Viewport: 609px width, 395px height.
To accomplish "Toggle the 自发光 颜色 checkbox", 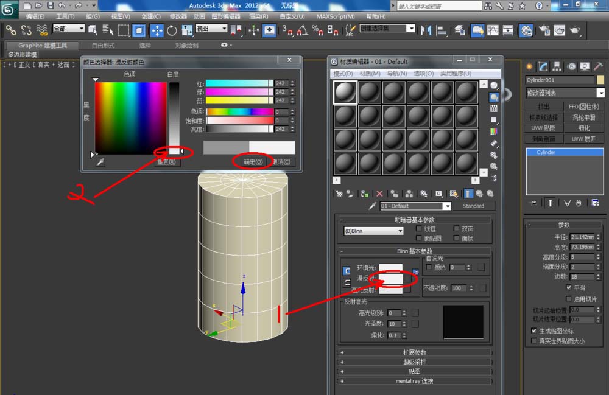I will 429,267.
